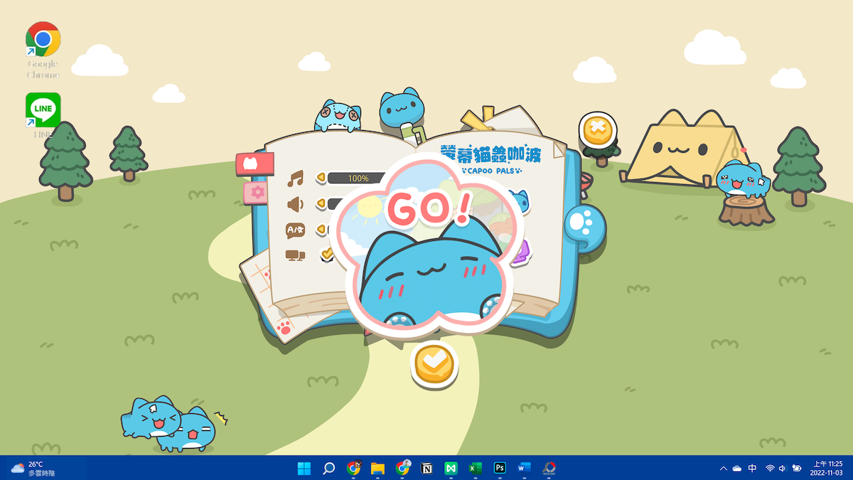Switch to Word in the taskbar

coord(524,468)
